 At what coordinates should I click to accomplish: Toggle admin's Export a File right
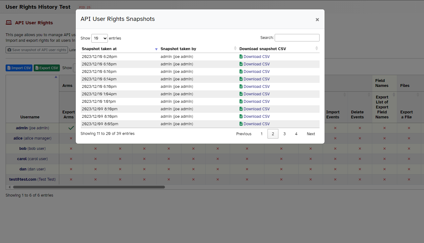coord(409,128)
